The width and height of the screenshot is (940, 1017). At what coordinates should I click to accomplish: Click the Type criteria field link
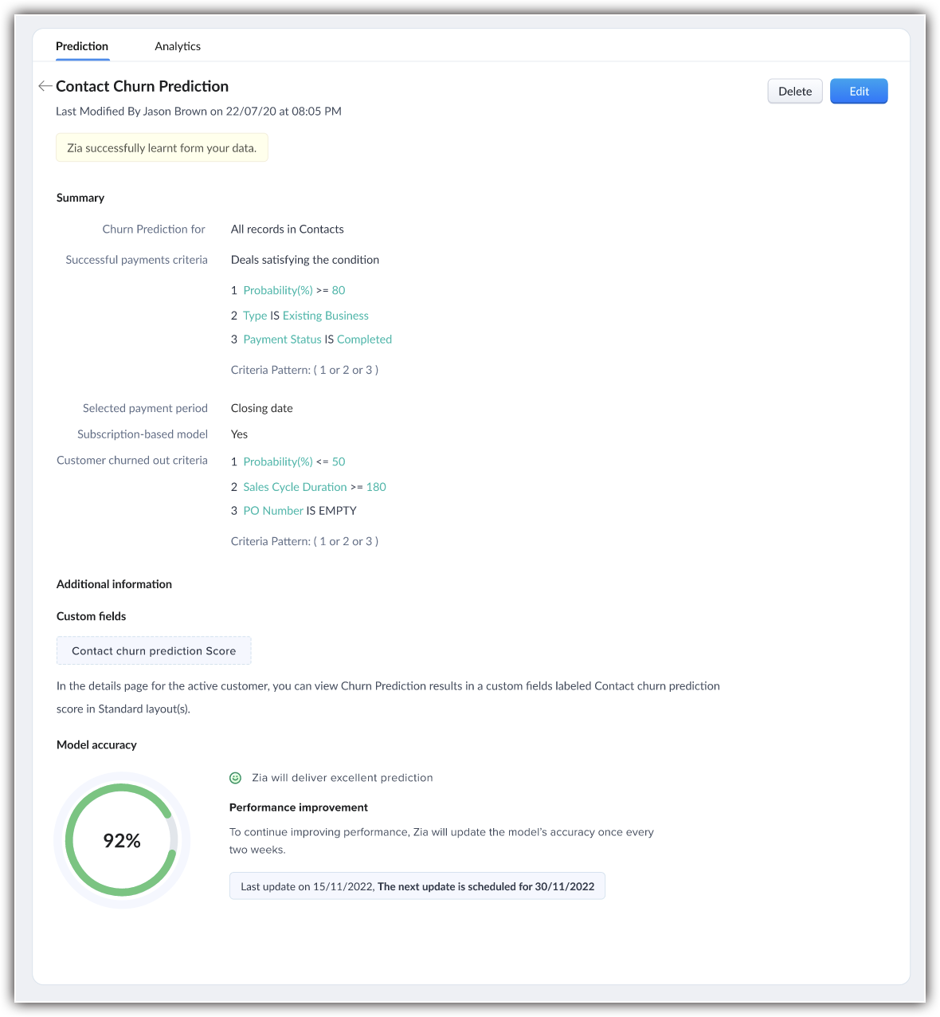pyautogui.click(x=255, y=316)
